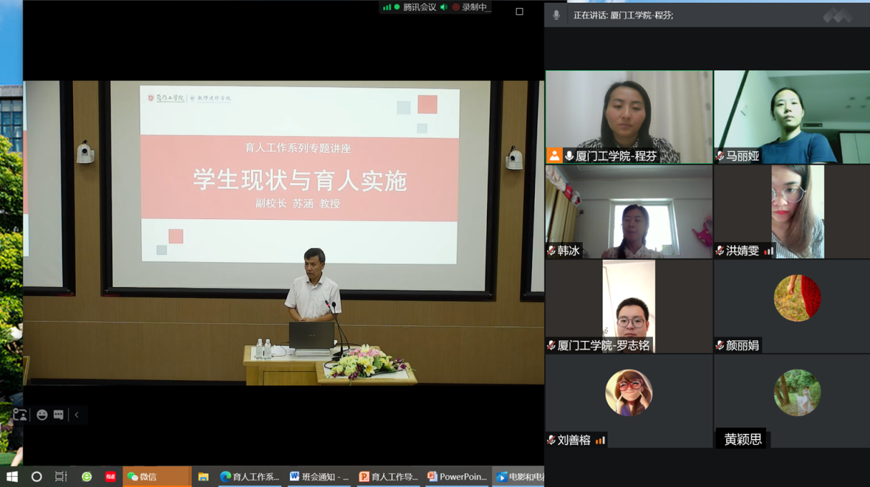Click the speaker volume icon in the top bar

pos(444,7)
